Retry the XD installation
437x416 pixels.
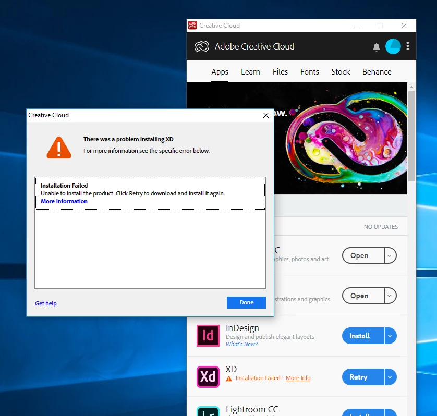[363, 377]
